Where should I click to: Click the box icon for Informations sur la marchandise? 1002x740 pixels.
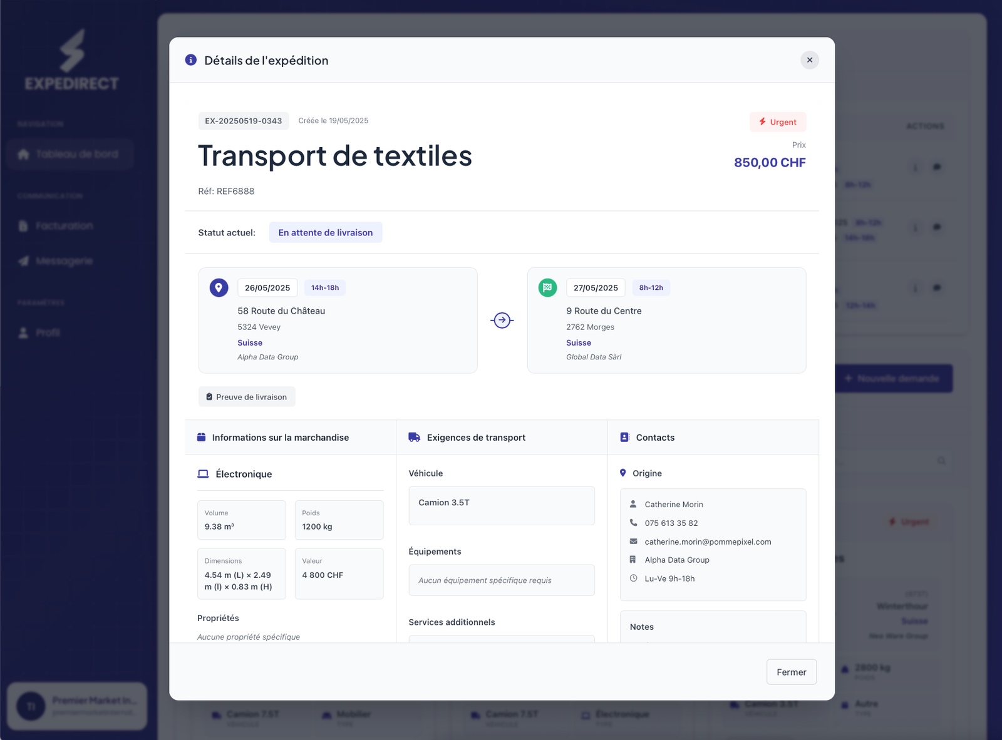202,438
